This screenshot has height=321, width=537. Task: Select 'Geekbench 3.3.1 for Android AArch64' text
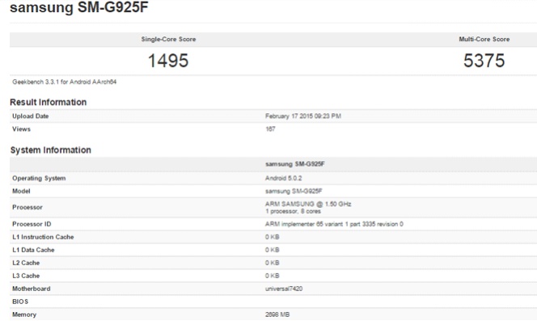coord(65,82)
